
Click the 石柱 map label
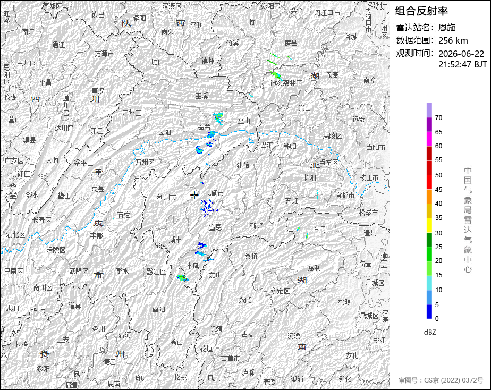point(124,215)
